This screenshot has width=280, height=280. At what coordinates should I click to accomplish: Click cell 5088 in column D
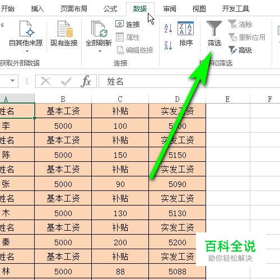point(178,271)
